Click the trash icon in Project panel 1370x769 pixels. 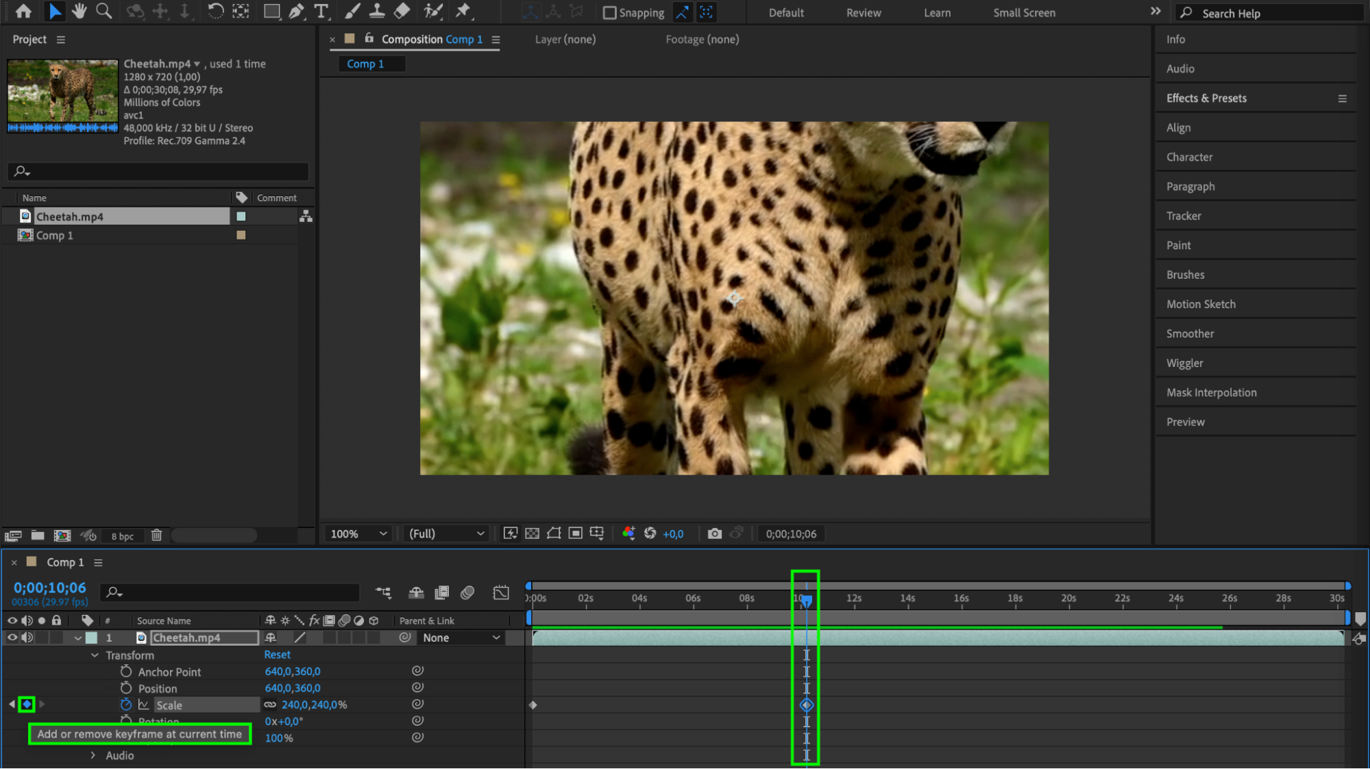156,535
